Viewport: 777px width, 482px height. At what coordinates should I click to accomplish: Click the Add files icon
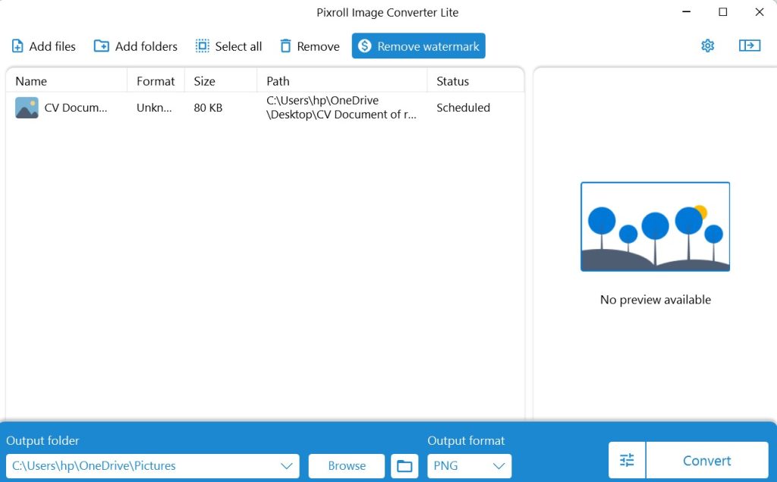17,46
